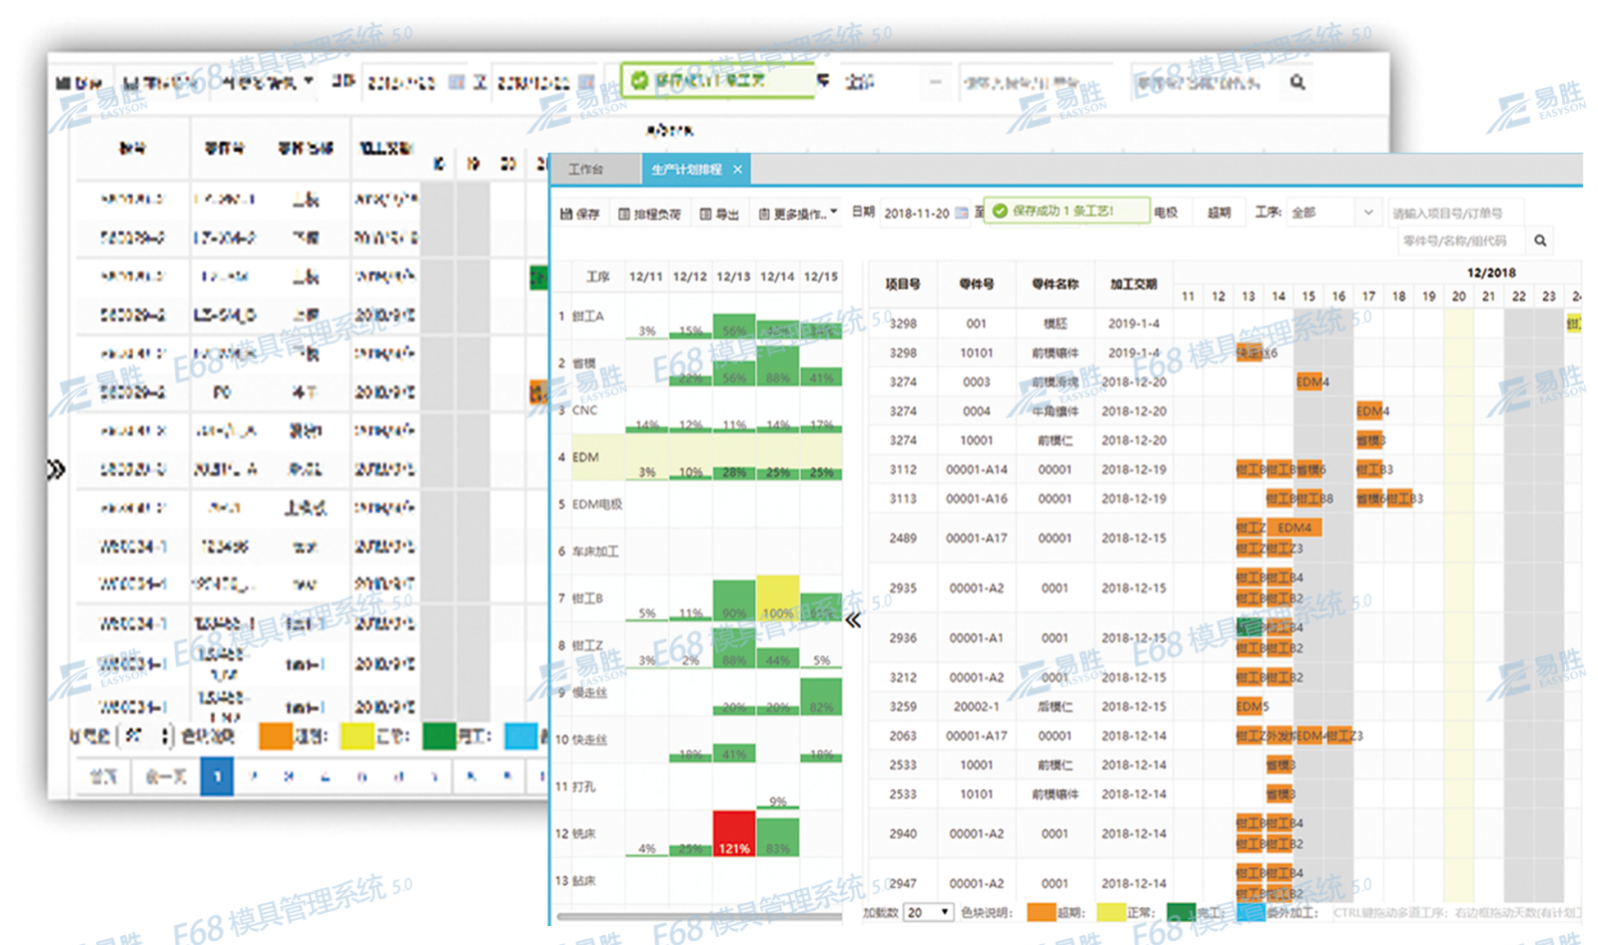
Task: Click the first page button in back window
Action: click(x=104, y=776)
